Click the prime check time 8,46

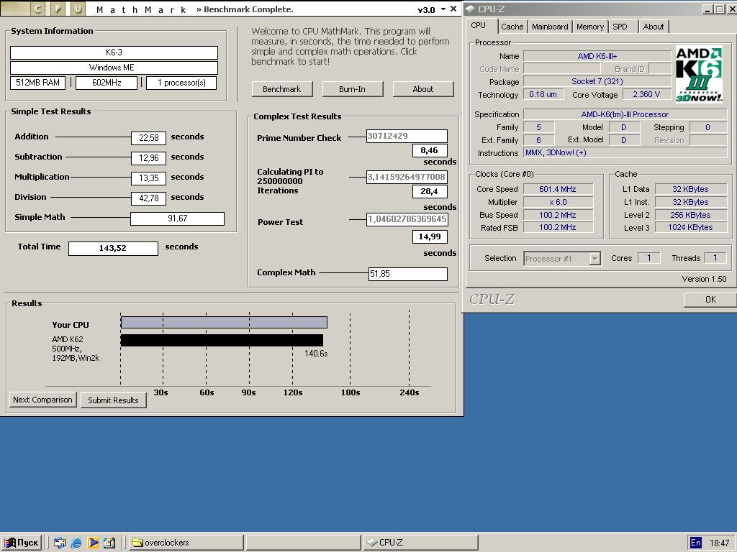430,151
